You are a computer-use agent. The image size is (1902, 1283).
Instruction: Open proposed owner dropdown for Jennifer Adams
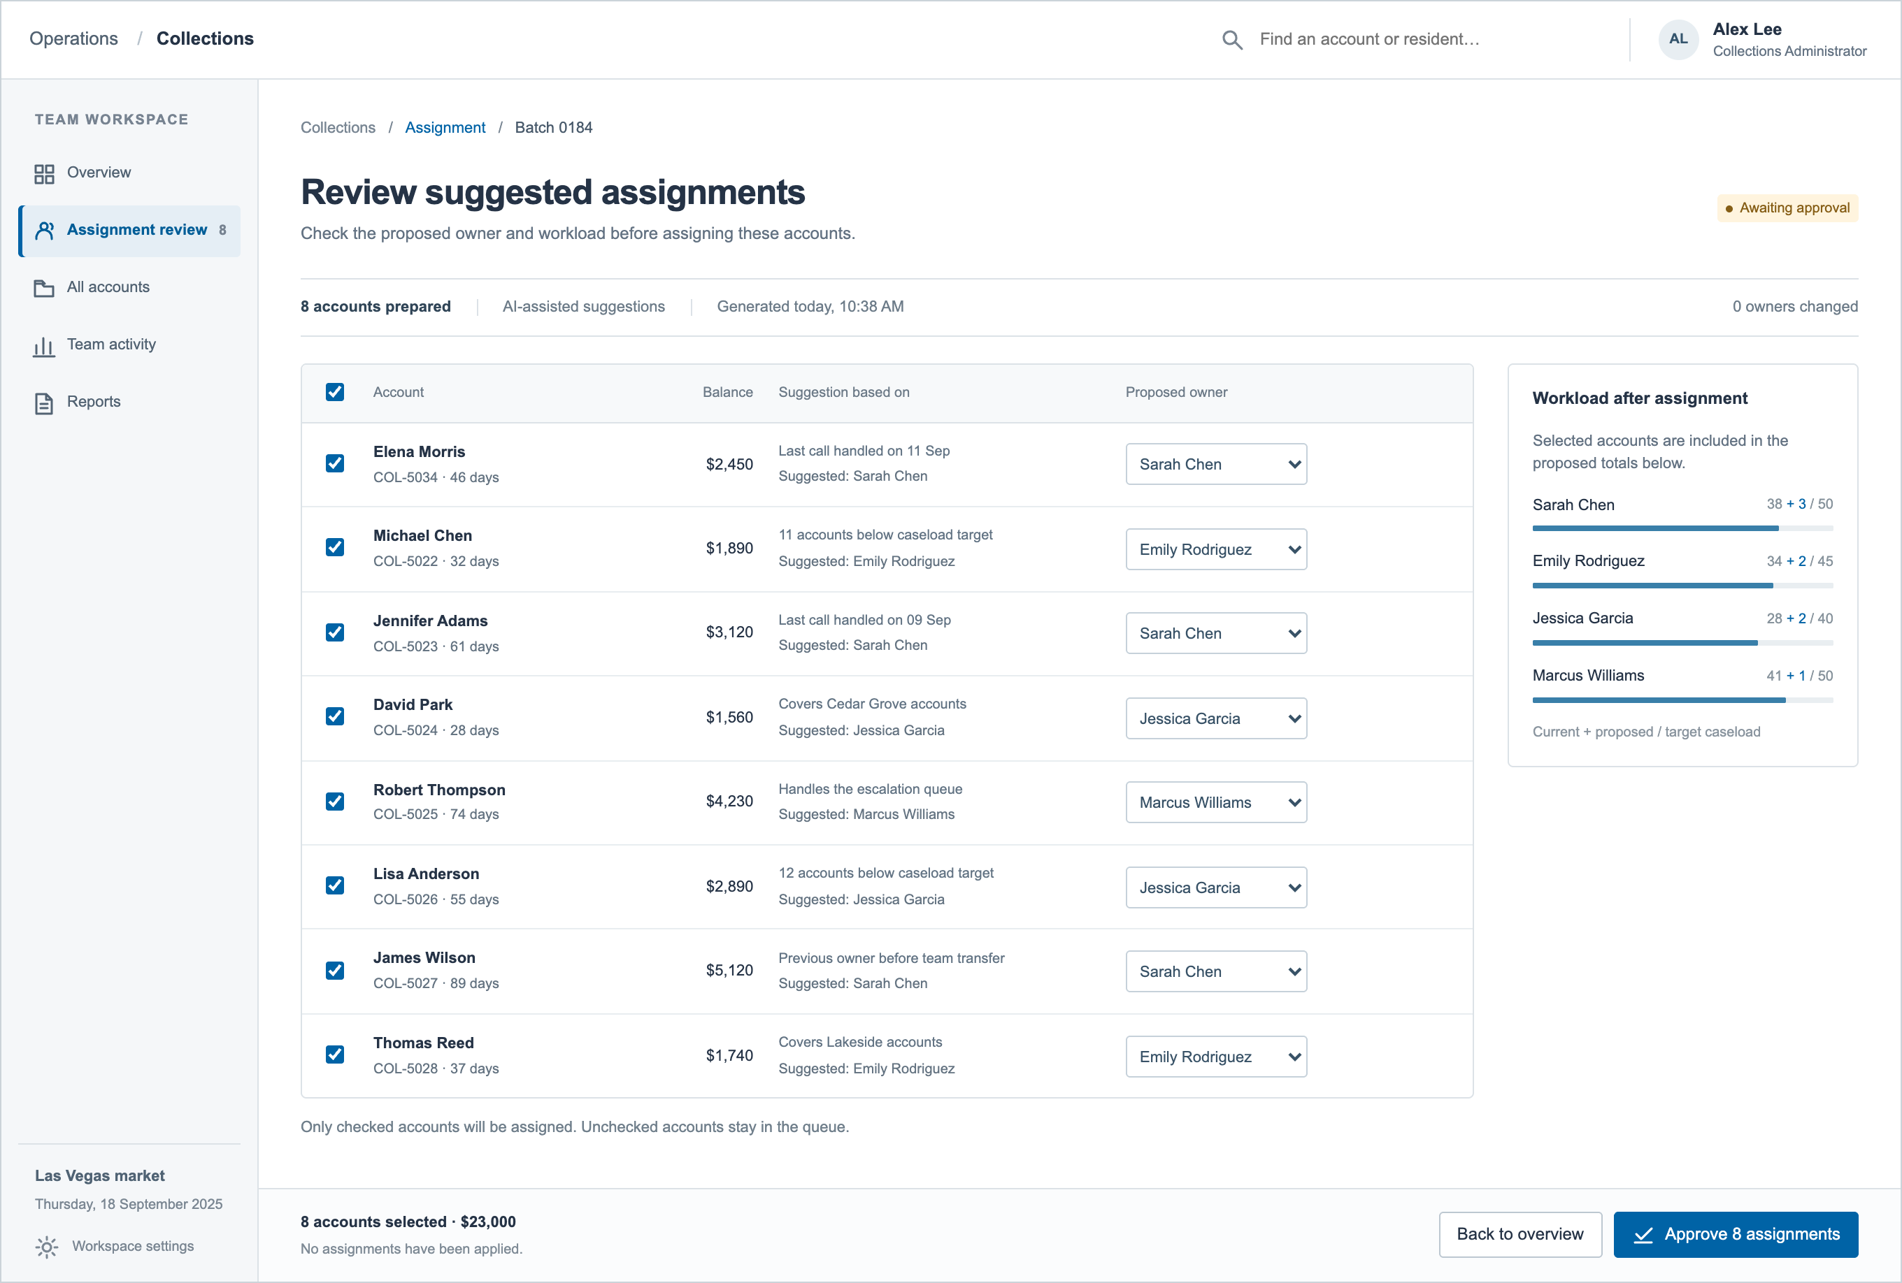[1215, 633]
